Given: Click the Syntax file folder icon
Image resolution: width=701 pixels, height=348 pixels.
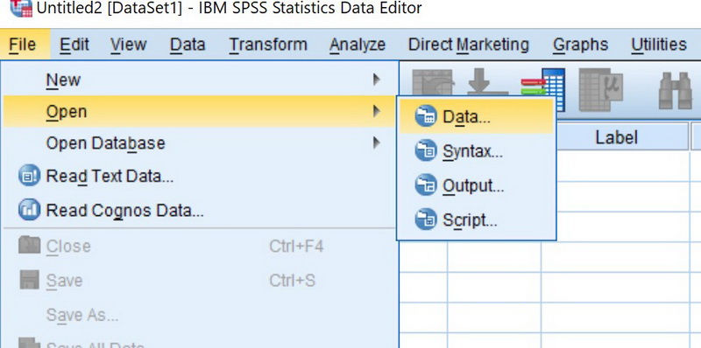Looking at the screenshot, I should click(x=426, y=150).
